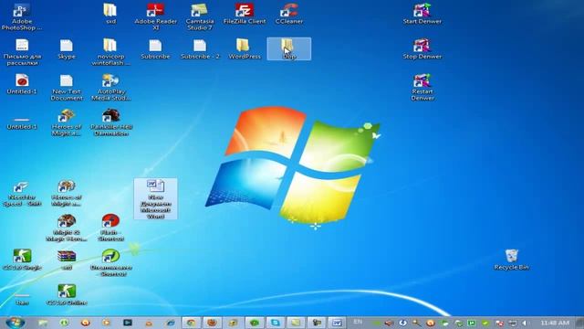Open Firefox from the taskbar
Screen dimensions: 584x329
[212, 323]
